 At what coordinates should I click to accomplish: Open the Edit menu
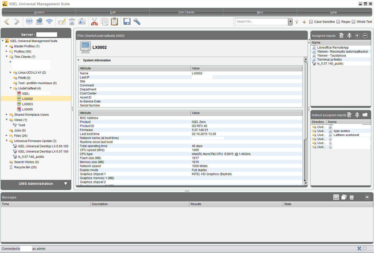click(113, 12)
